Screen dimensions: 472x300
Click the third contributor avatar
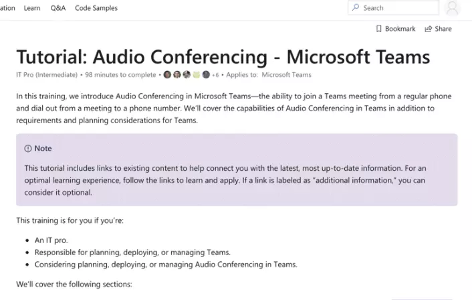click(187, 75)
